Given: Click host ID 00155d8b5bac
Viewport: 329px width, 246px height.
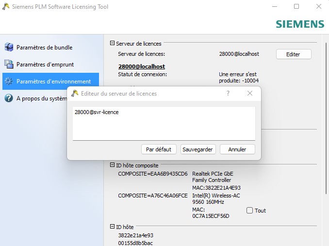Looking at the screenshot, I should (x=135, y=243).
